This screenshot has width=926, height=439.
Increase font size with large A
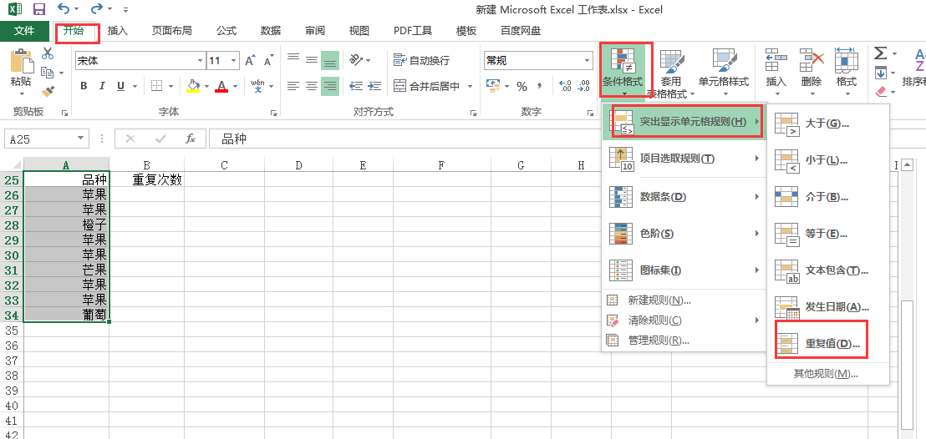point(250,61)
